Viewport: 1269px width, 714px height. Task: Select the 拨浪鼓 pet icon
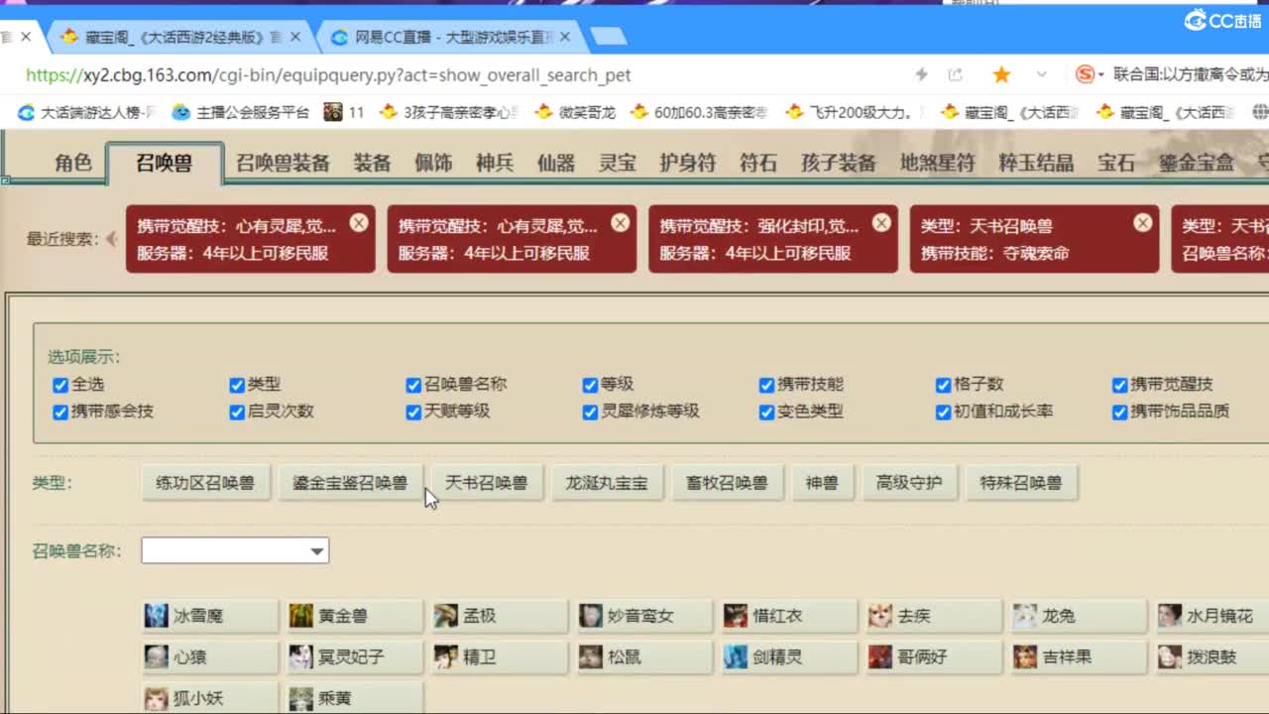(x=1169, y=656)
